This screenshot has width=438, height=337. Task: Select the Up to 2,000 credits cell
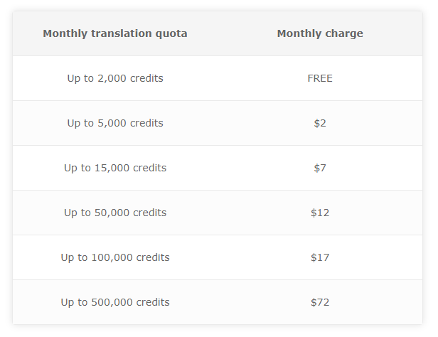point(115,78)
